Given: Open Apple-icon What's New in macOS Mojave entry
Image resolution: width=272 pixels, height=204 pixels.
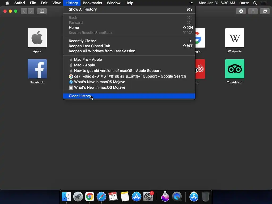Looking at the screenshot, I should [129, 87].
